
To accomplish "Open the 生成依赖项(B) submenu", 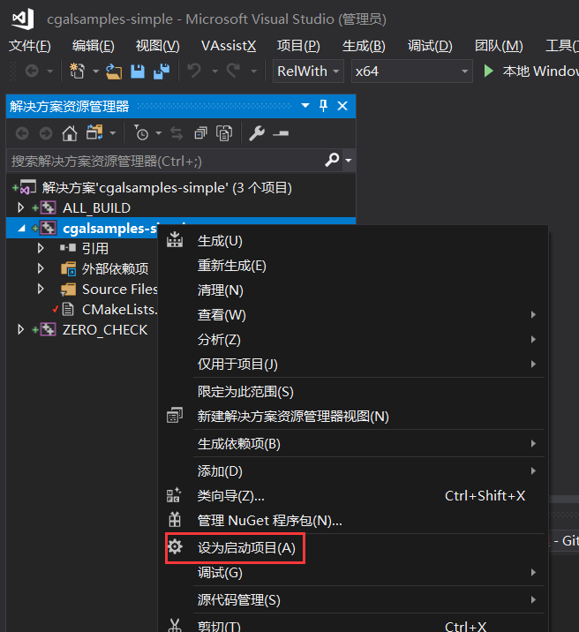I will pos(352,444).
